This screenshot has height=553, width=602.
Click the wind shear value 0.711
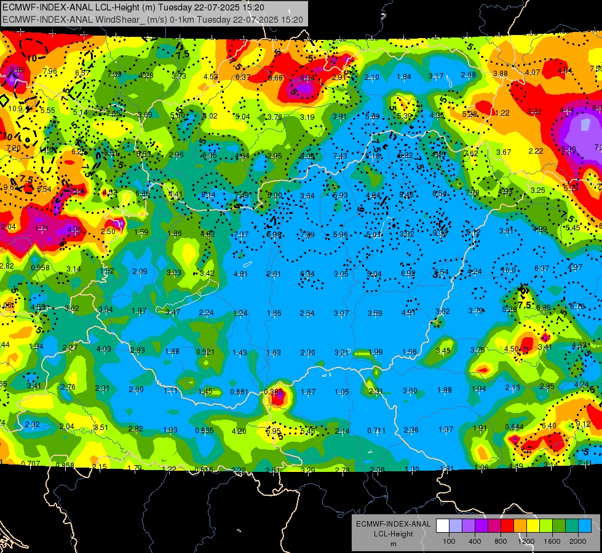coord(376,431)
